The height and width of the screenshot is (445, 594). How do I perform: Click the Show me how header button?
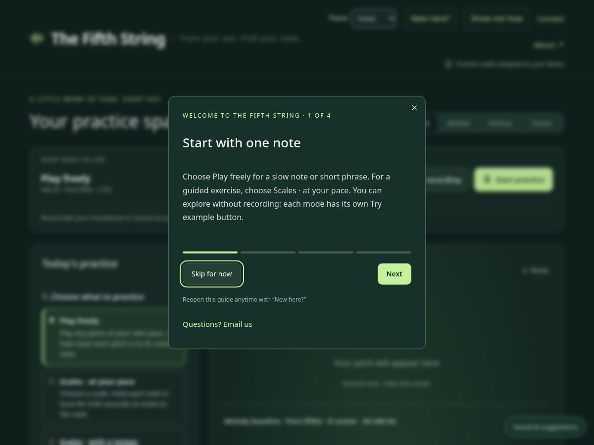pyautogui.click(x=496, y=19)
